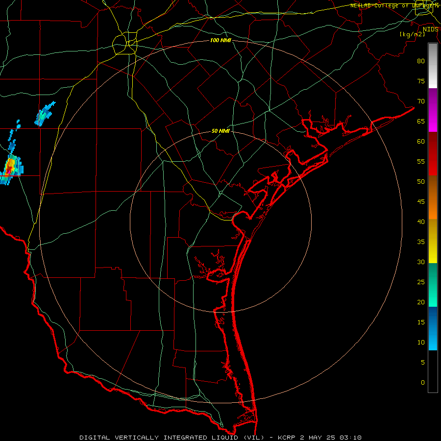Select the green 20-25 legend segment
This screenshot has height=441, width=441.
click(x=433, y=285)
